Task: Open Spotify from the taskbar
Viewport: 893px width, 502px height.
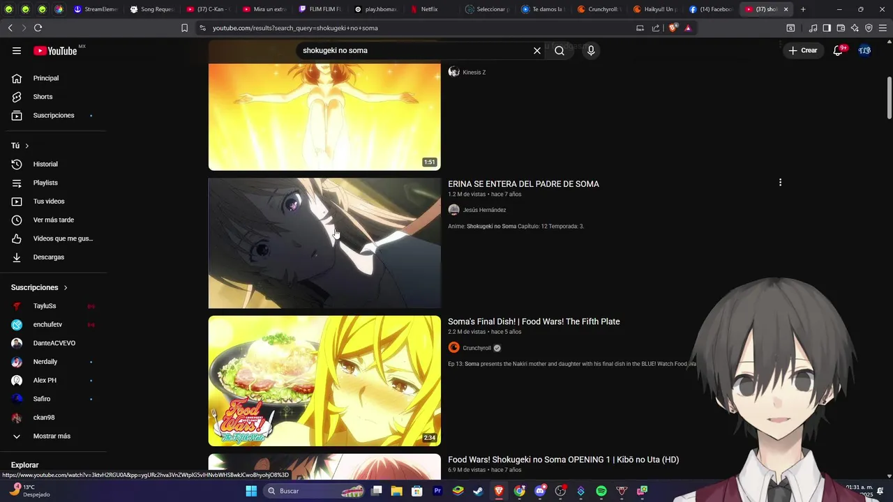Action: point(601,491)
